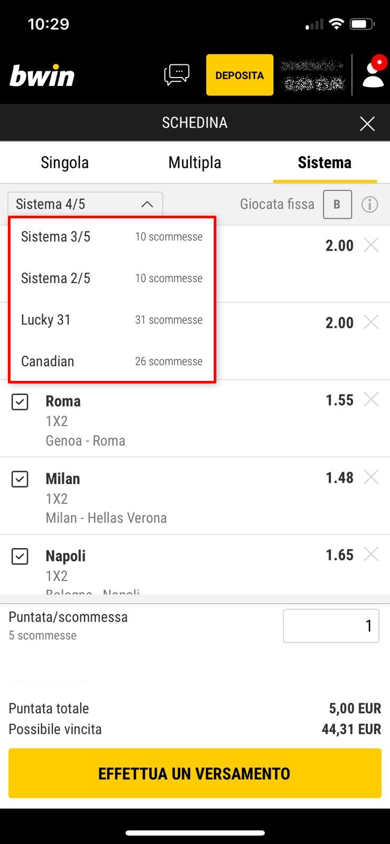Go to the bwin home logo
The width and height of the screenshot is (390, 844).
42,76
